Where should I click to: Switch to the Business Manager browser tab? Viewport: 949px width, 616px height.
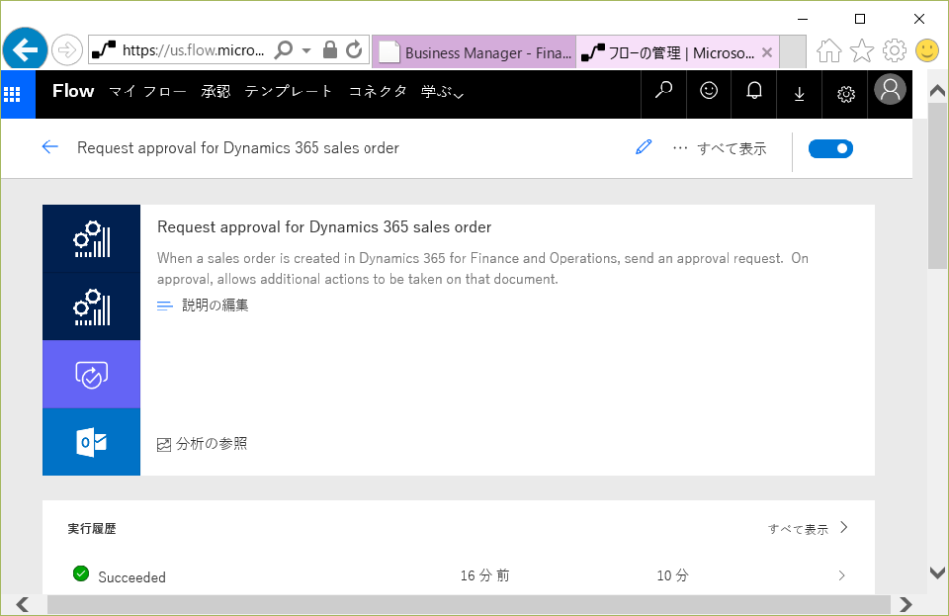pos(474,52)
